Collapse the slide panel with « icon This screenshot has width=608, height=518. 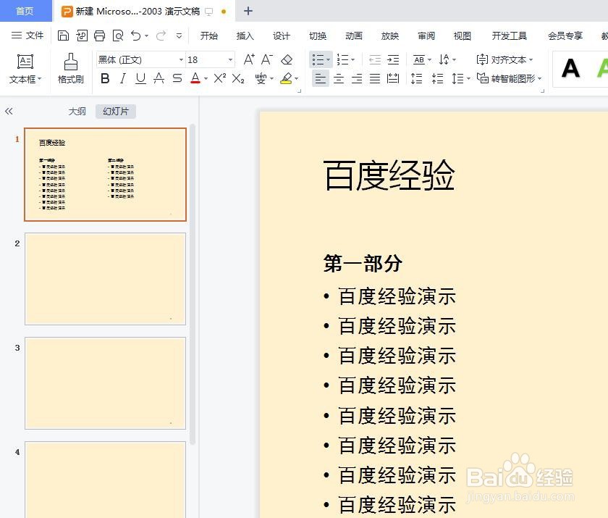coord(9,112)
